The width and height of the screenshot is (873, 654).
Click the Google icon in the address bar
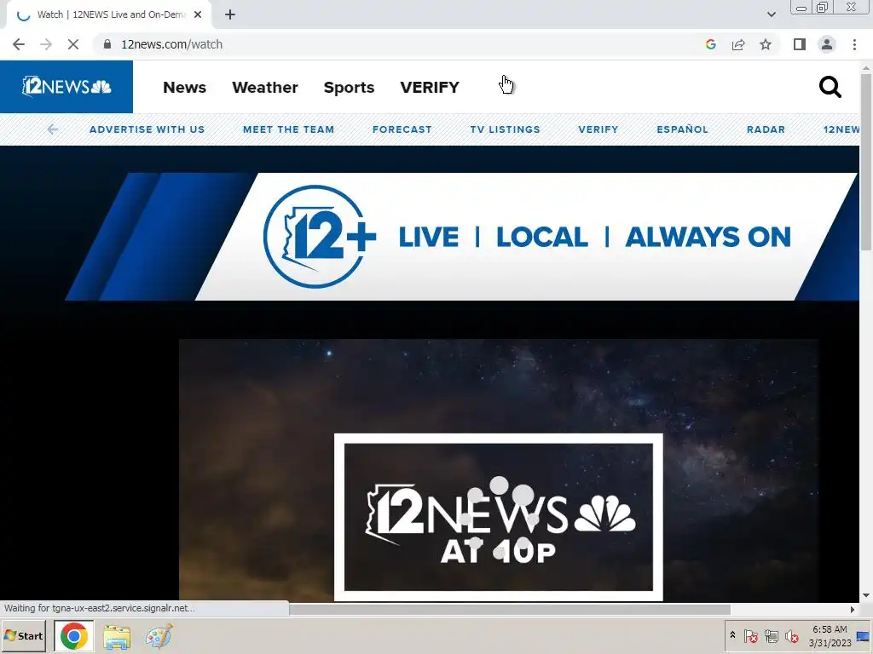[710, 44]
